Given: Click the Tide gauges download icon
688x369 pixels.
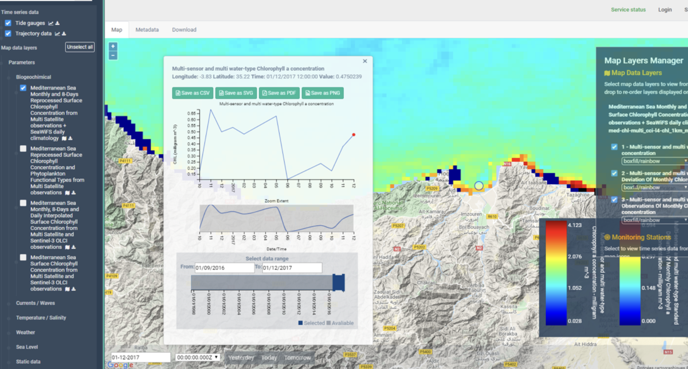Looking at the screenshot, I should pos(57,23).
